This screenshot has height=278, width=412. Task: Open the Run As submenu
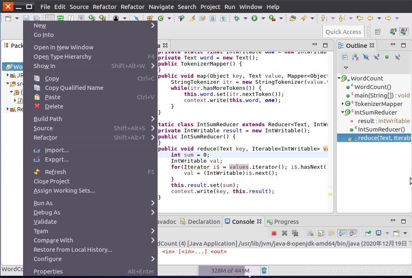coord(91,203)
